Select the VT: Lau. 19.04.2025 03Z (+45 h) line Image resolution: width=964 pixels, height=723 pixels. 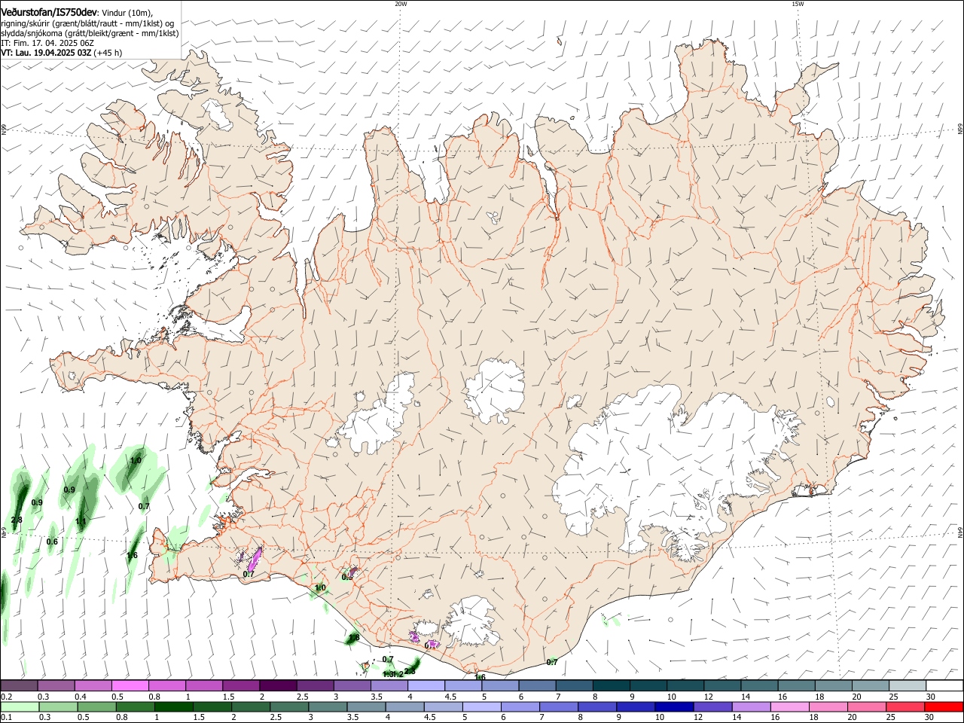pos(62,53)
